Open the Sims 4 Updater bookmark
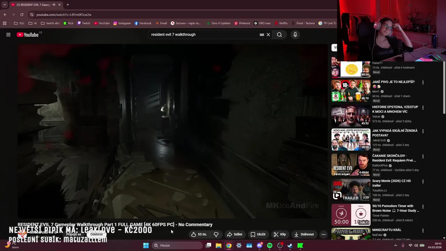The image size is (446, 251). 218,23
